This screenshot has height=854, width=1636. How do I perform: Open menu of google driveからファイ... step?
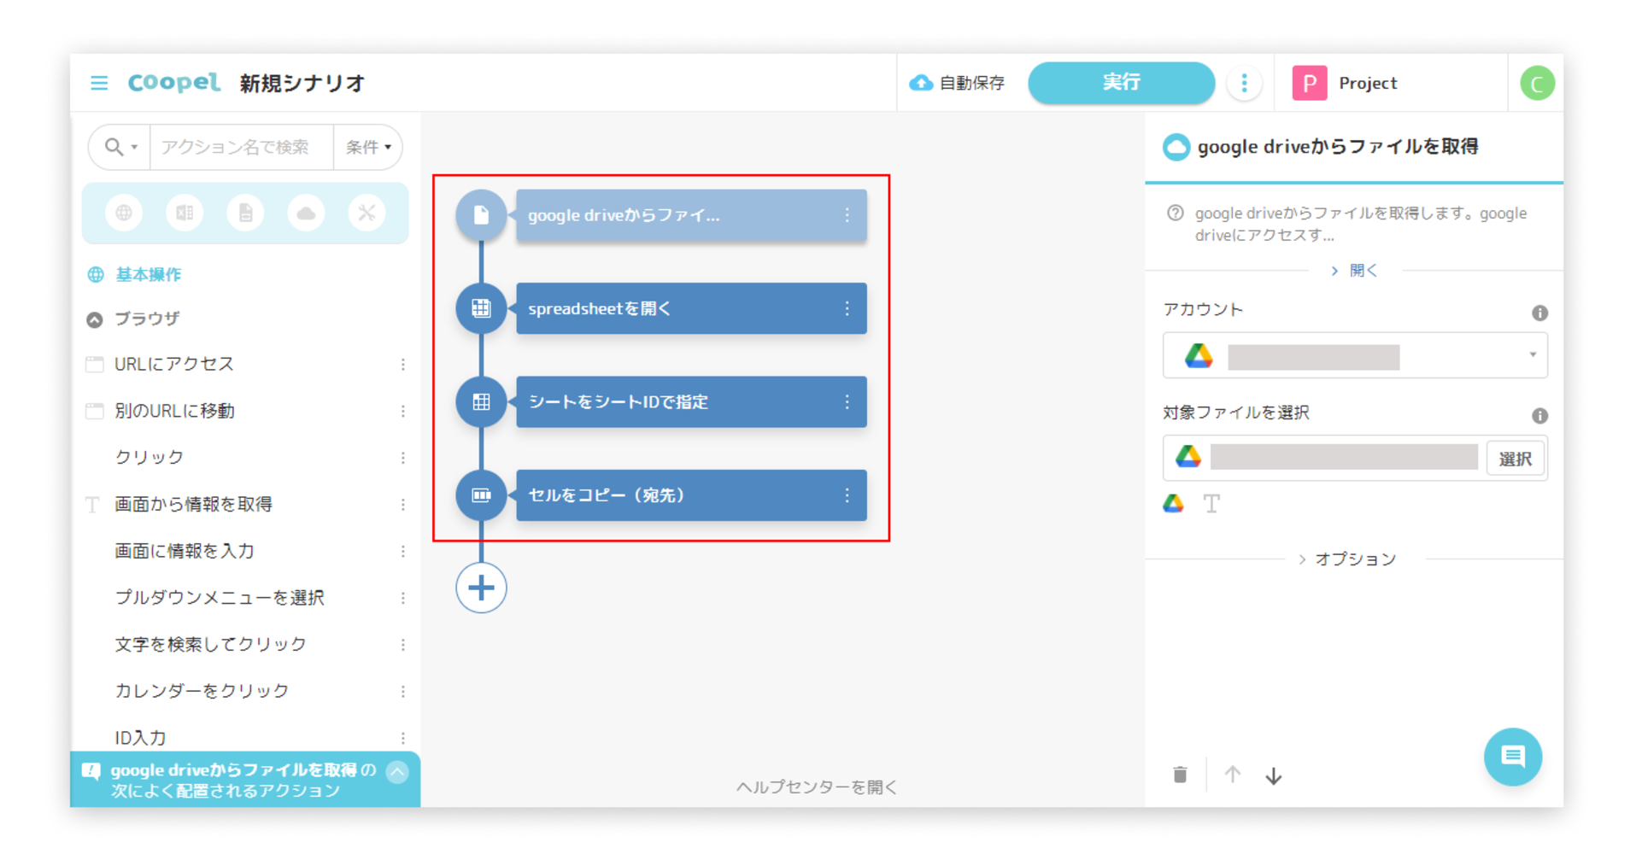point(847,215)
